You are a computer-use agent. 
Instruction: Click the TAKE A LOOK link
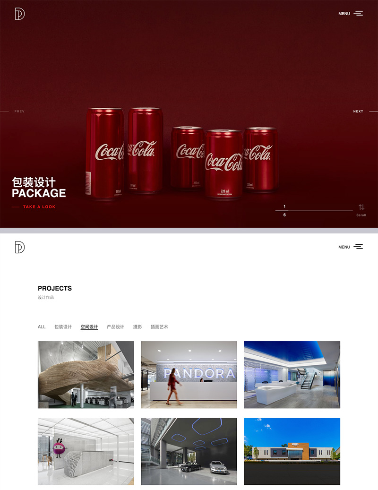tap(39, 207)
